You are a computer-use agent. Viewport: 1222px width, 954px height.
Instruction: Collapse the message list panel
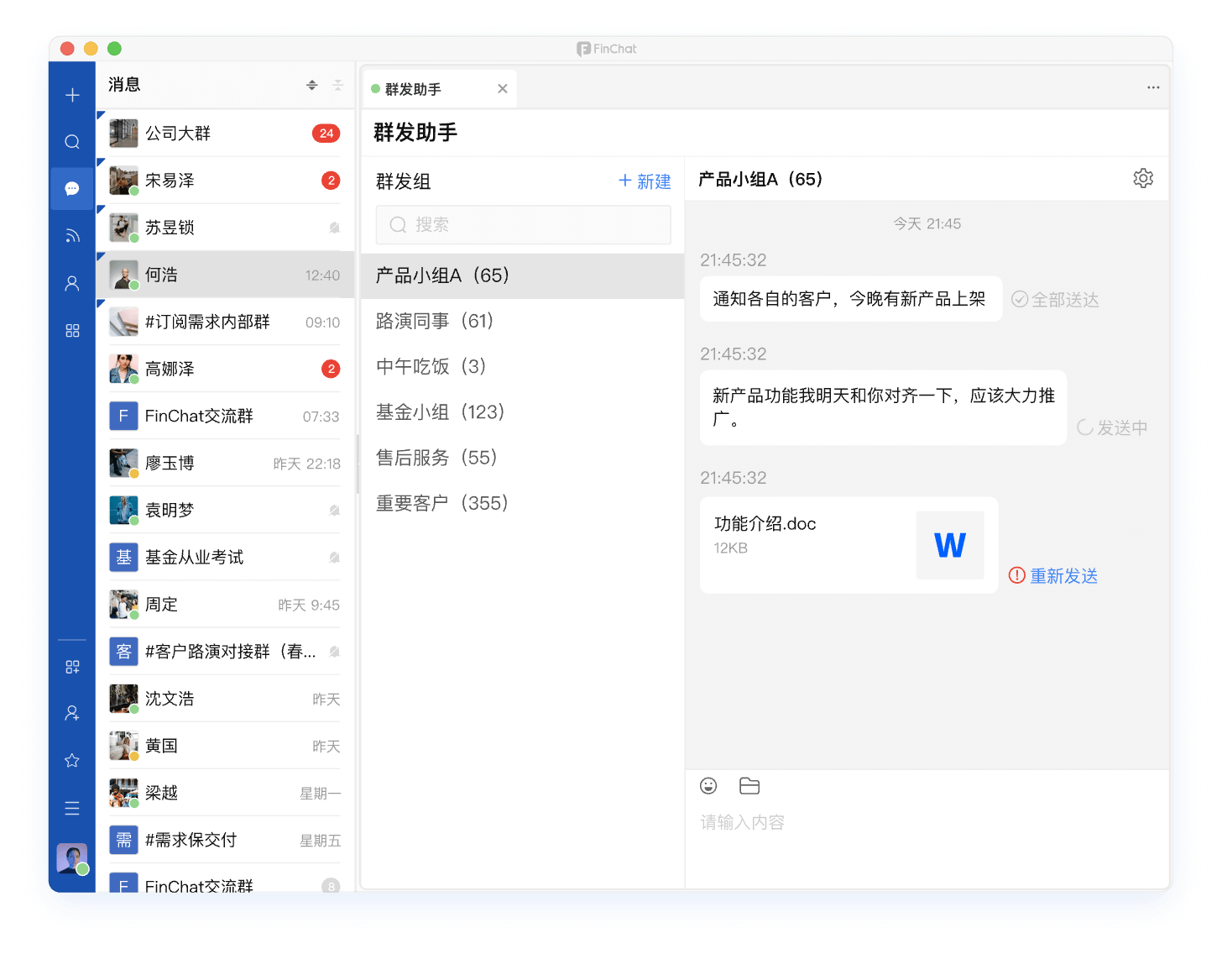(337, 85)
